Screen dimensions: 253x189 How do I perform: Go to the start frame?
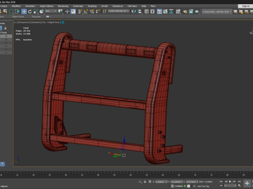(x=221, y=182)
